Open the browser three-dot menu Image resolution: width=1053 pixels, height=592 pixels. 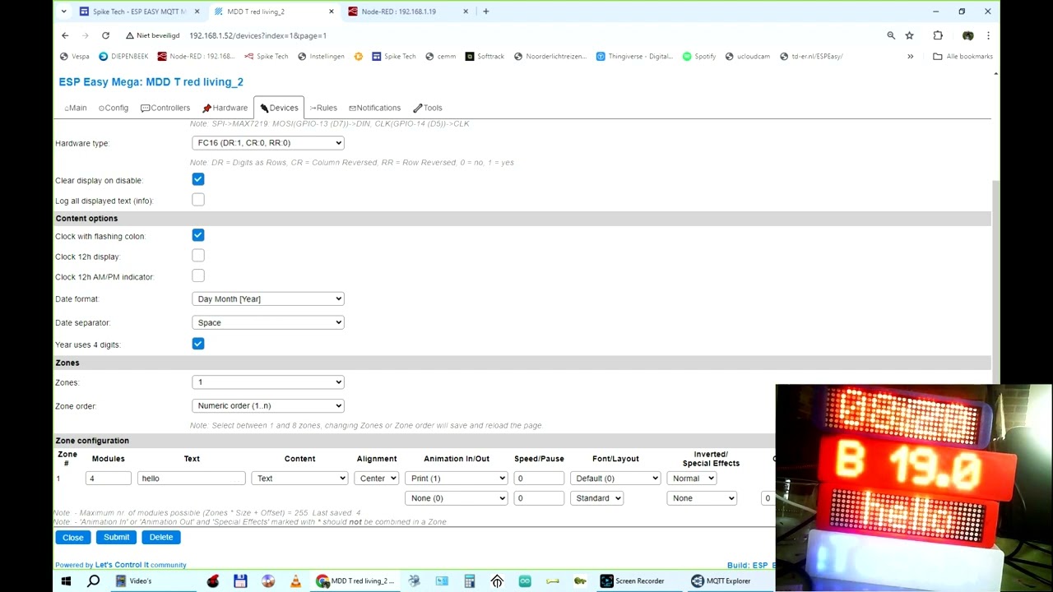tap(988, 35)
